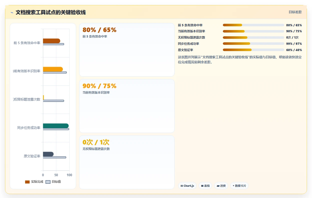The width and height of the screenshot is (312, 198).
Task: Click the gray target bar for 前 5 条有效命中率
Action: coord(54,44)
